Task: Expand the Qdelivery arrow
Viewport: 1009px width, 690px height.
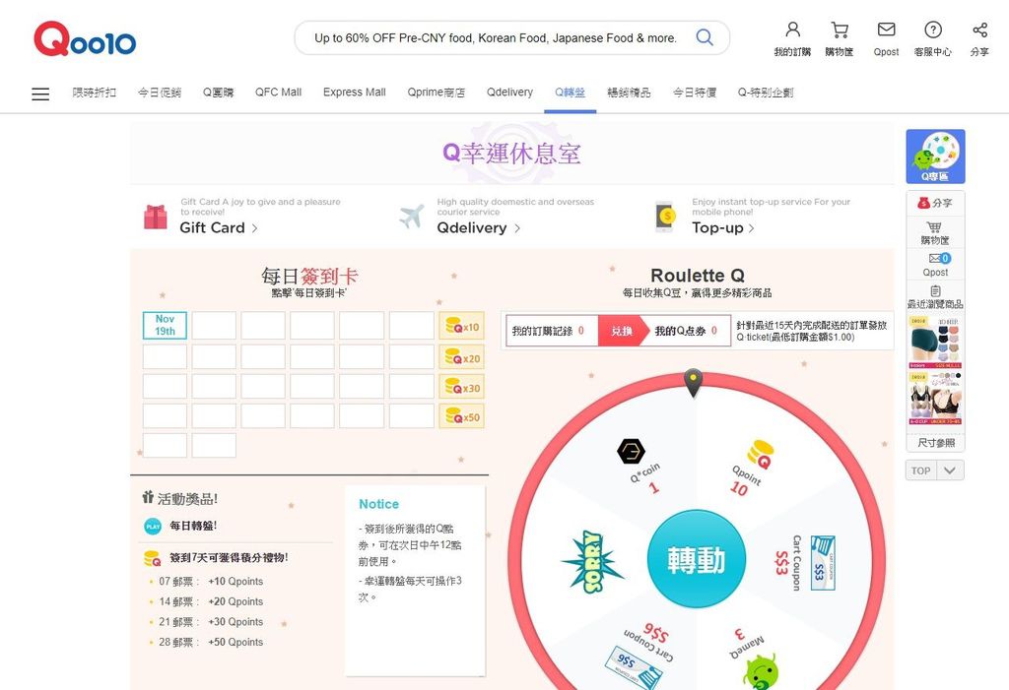Action: coord(517,228)
